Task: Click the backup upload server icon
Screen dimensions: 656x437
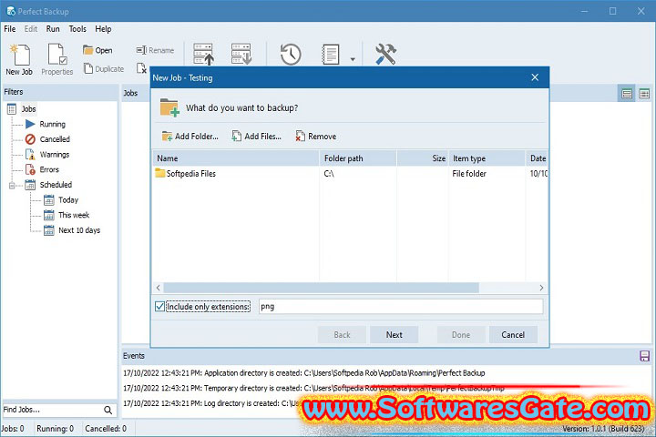Action: click(x=203, y=55)
